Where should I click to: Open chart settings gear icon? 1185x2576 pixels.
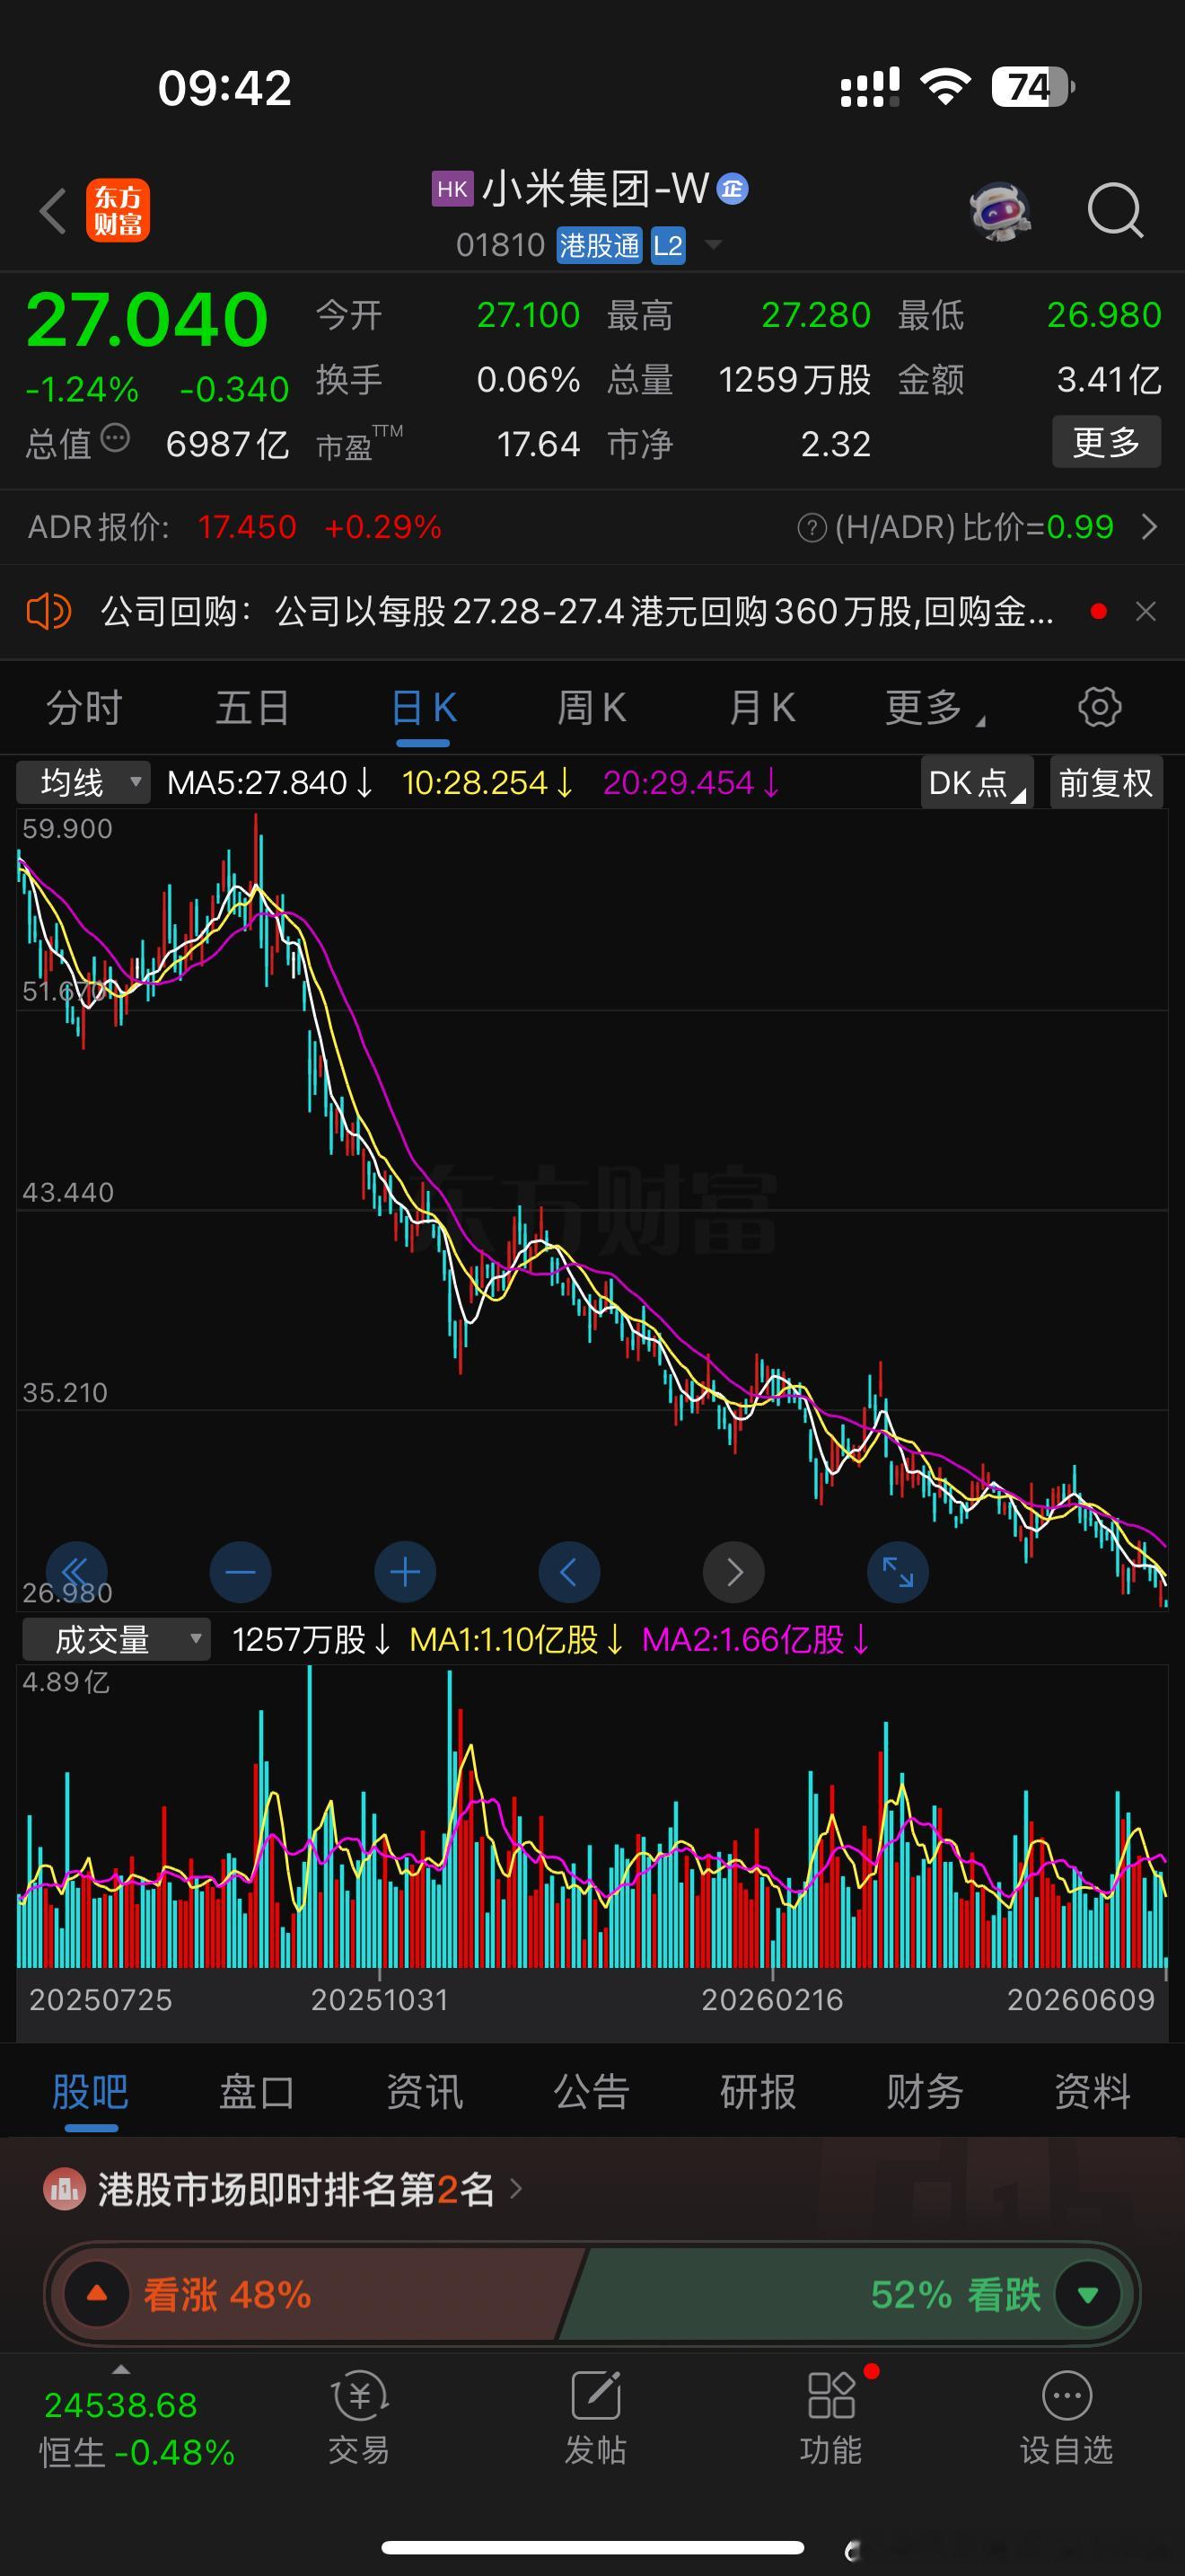1100,707
